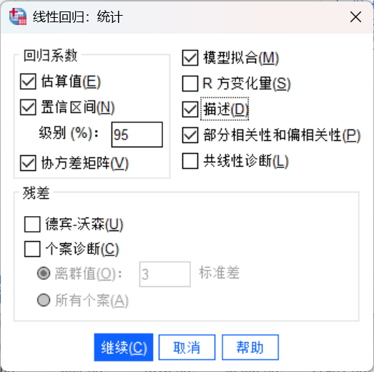This screenshot has width=374, height=372.
Task: Uncheck the 估算值(E) checkbox
Action: pos(28,82)
